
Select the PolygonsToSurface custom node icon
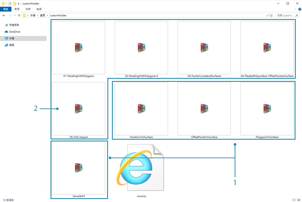tap(267, 109)
